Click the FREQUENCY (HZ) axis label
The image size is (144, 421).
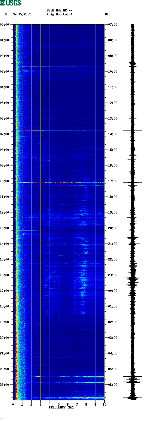point(62,407)
